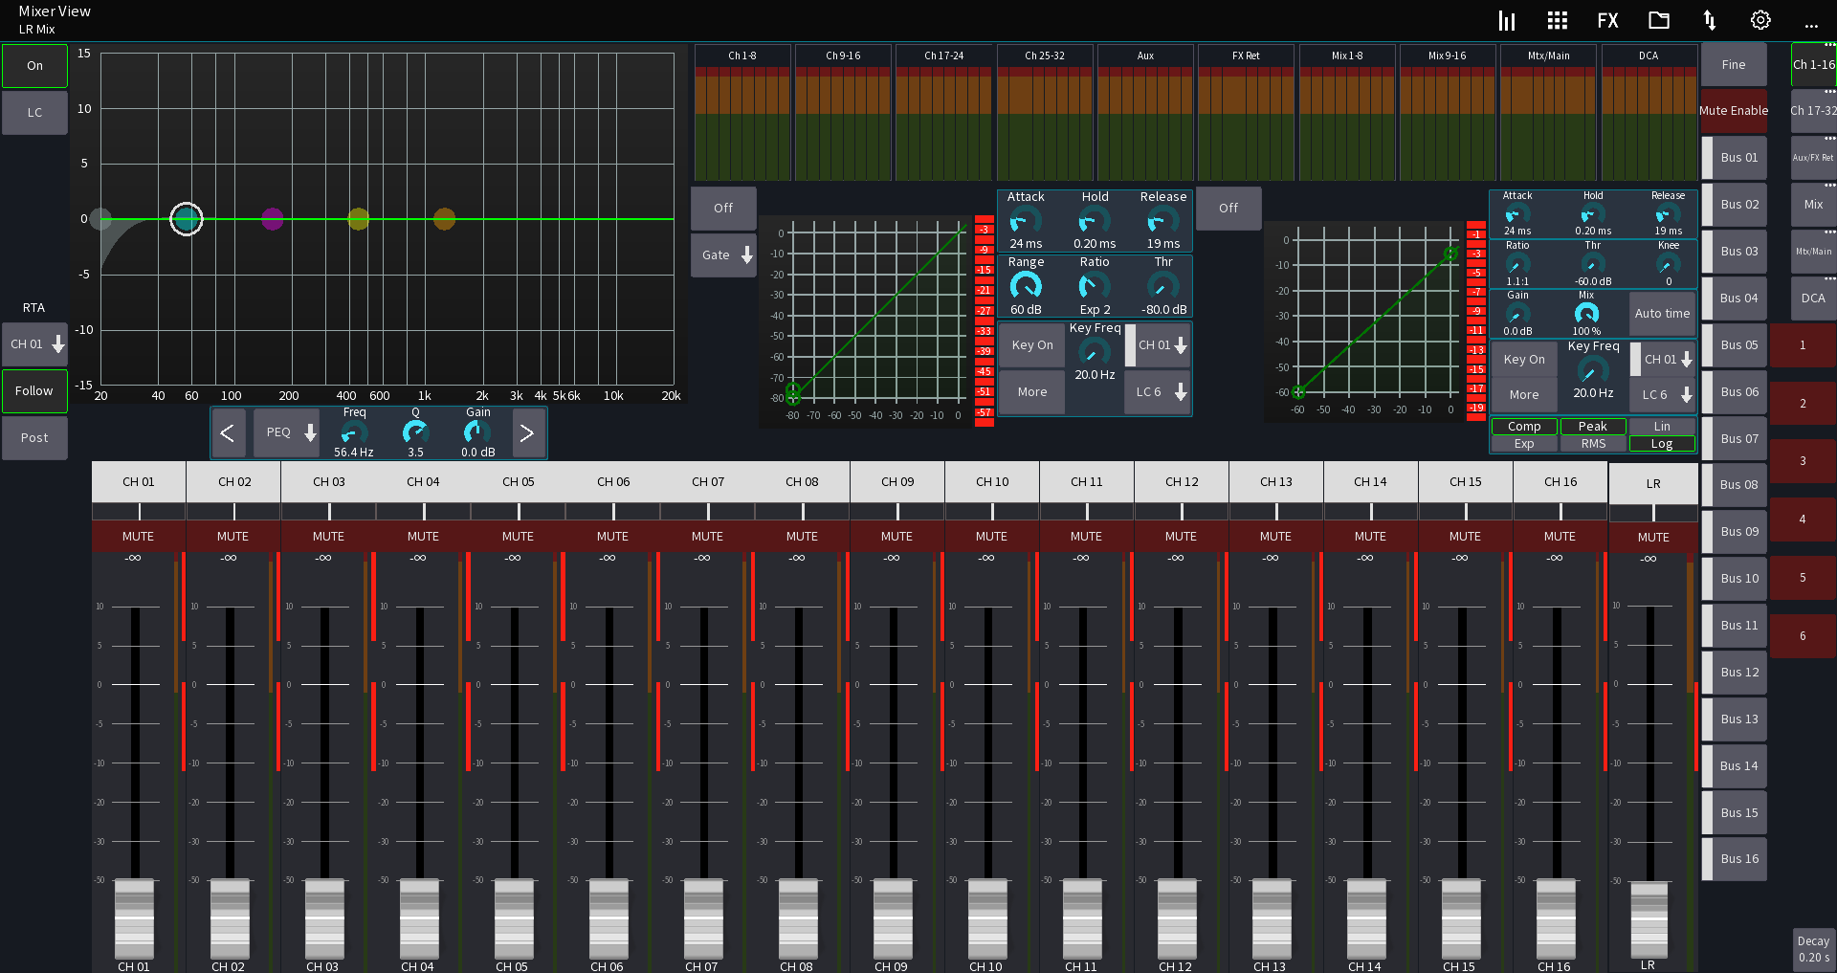
Task: Toggle the LC low cut button
Action: [x=34, y=112]
